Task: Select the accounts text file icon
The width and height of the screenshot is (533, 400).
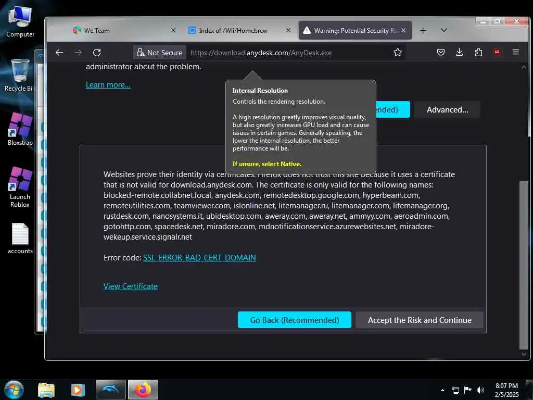Action: (x=20, y=238)
